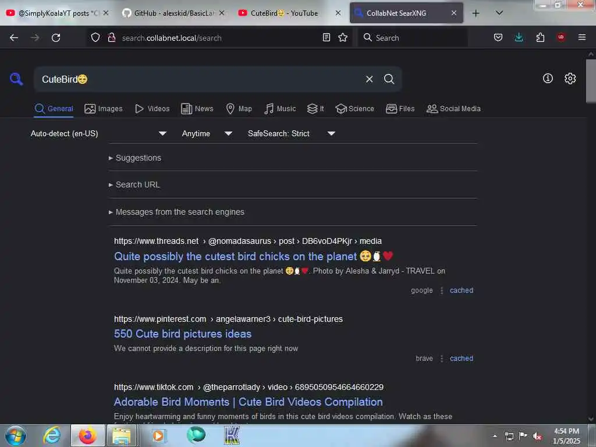Open the Pocket save icon
This screenshot has width=596, height=447.
pos(498,37)
